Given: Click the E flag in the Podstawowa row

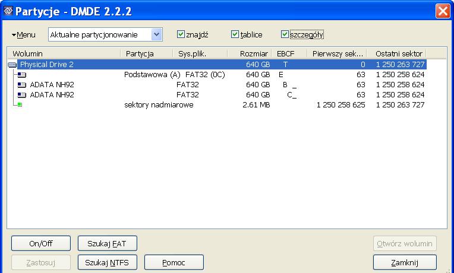Looking at the screenshot, I should 280,75.
